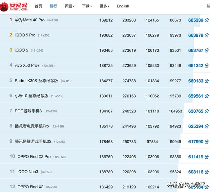Switch to English language
The image size is (210, 192).
[123, 6]
